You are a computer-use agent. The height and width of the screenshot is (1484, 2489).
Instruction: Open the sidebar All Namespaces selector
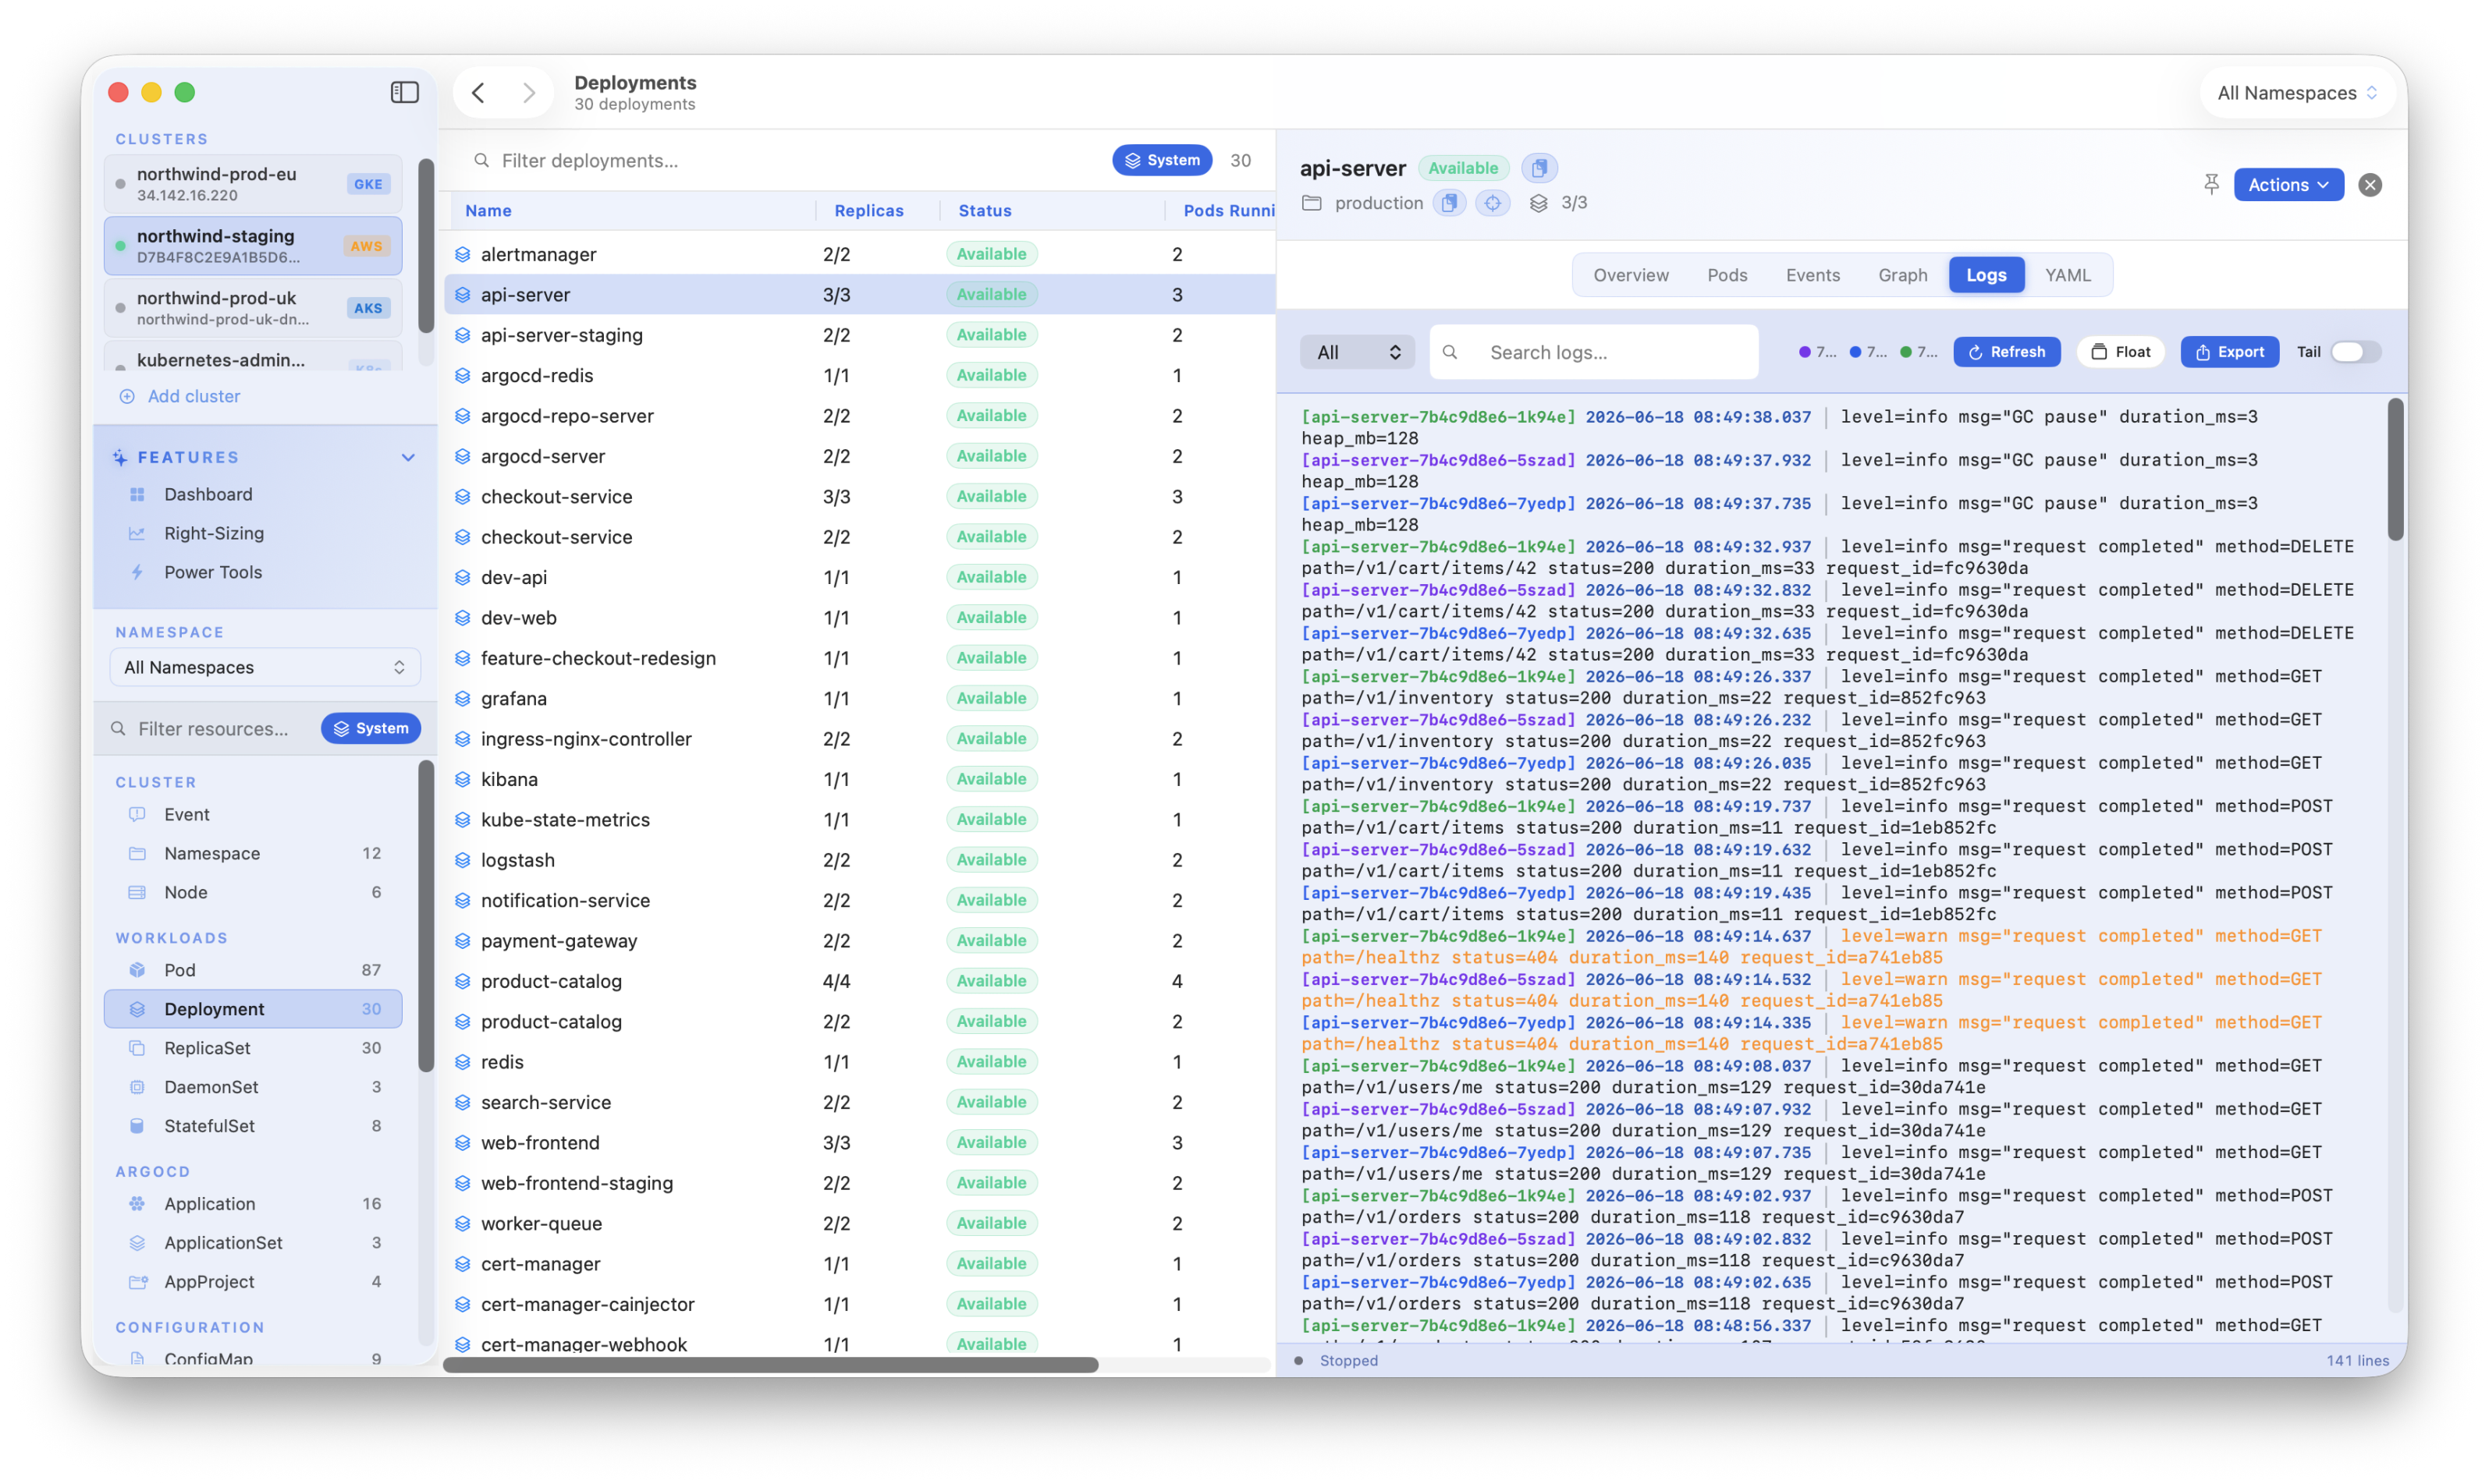point(264,667)
